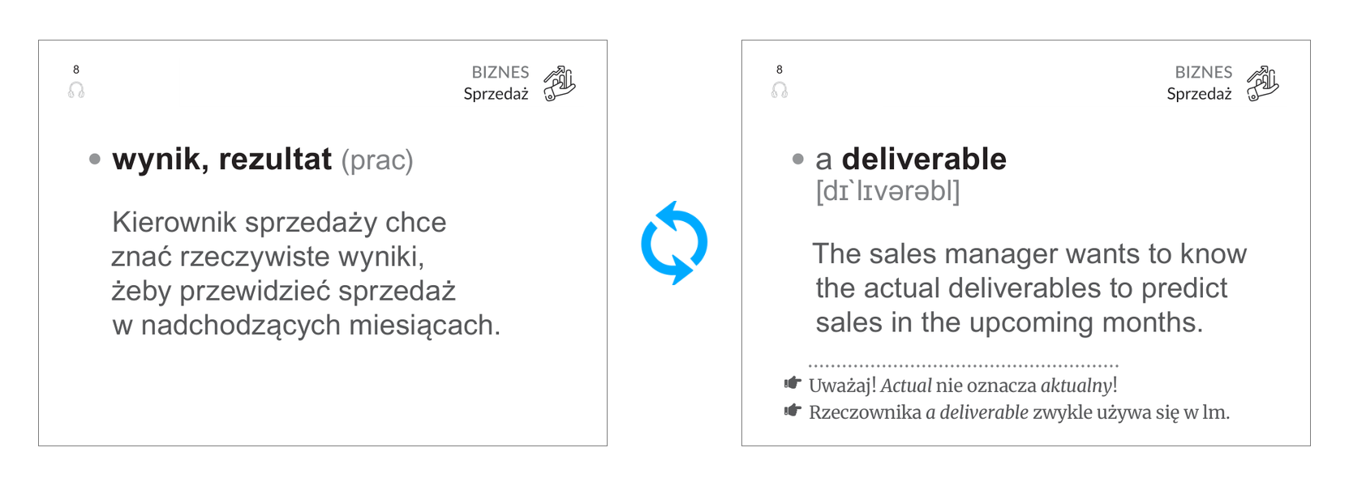1349x486 pixels.
Task: Click headphones audio icon on right card
Action: click(780, 90)
